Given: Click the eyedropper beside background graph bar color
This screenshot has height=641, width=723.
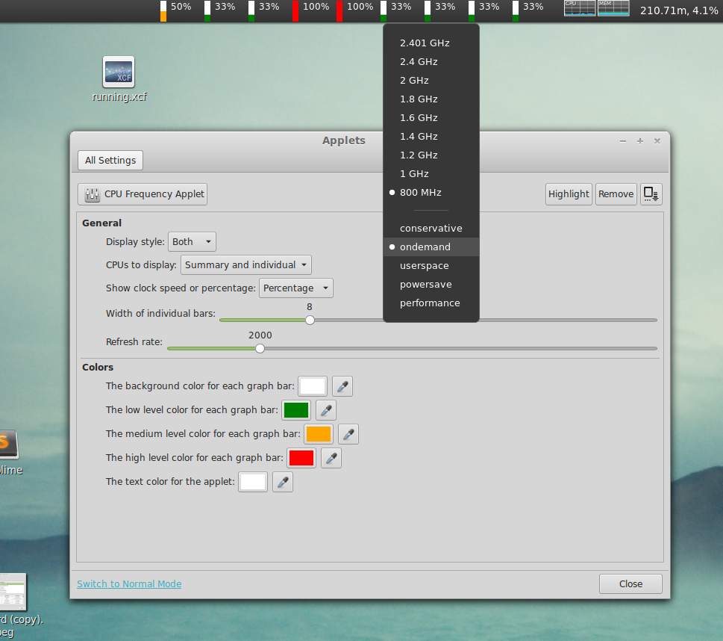Looking at the screenshot, I should [x=342, y=386].
